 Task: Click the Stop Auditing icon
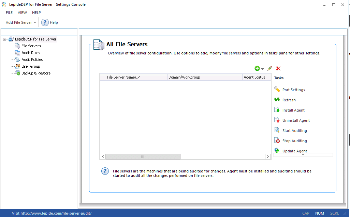pyautogui.click(x=277, y=140)
